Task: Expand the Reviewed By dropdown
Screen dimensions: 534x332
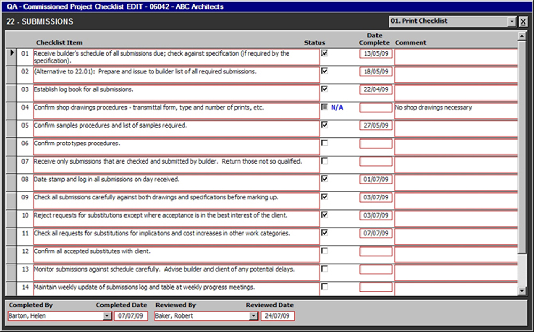Action: coord(253,316)
